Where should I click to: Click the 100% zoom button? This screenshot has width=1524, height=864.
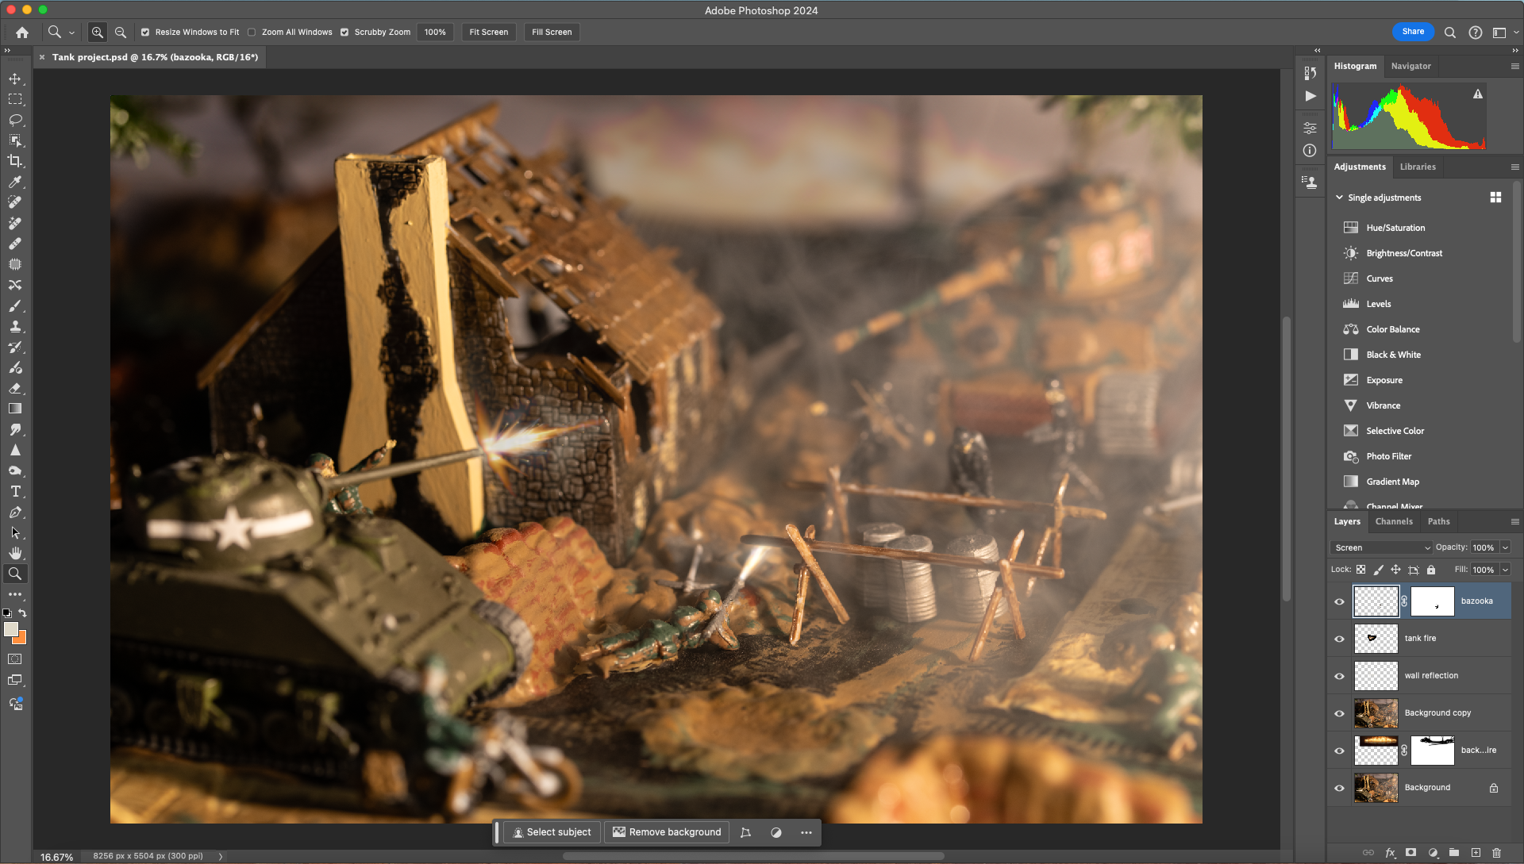click(435, 33)
